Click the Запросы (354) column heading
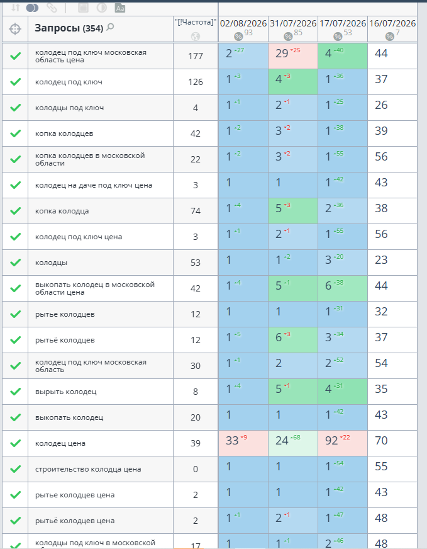The height and width of the screenshot is (549, 427). pos(69,28)
